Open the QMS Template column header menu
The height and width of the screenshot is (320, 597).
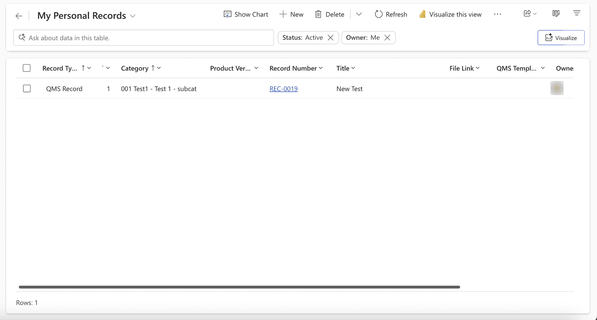pos(521,68)
